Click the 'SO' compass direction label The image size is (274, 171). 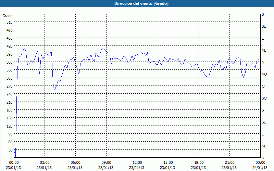tap(264, 98)
